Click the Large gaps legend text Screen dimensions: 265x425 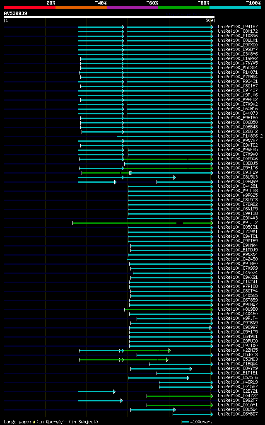pos(51,422)
